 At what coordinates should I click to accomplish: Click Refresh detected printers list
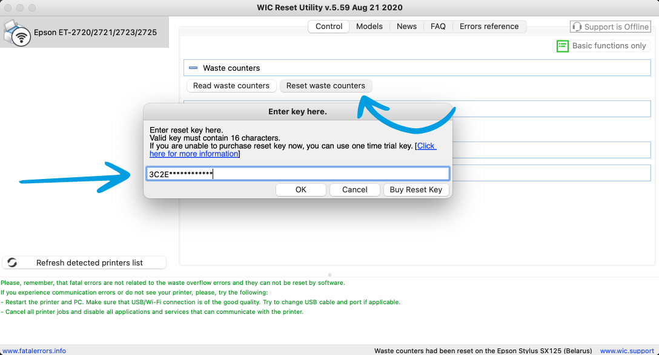tap(84, 262)
